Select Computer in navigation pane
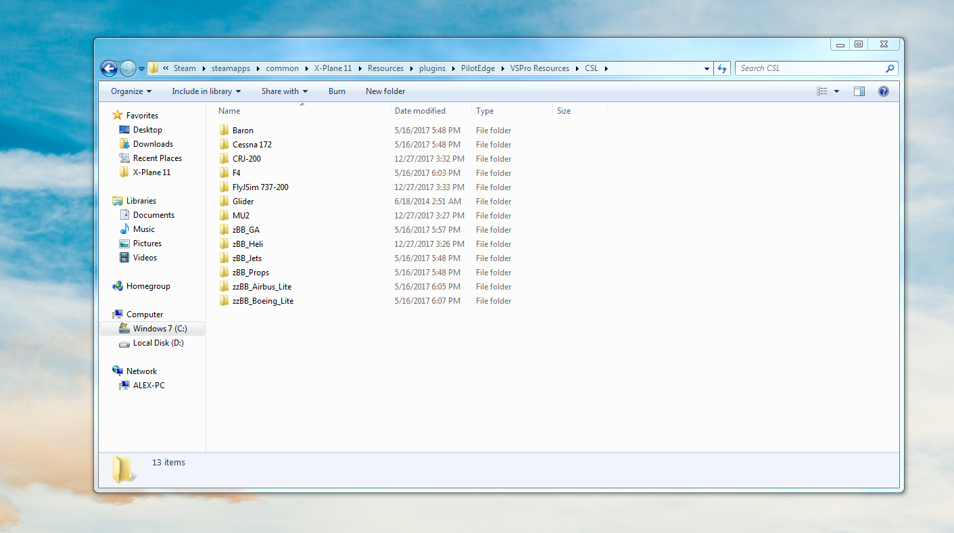954x533 pixels. (x=145, y=315)
